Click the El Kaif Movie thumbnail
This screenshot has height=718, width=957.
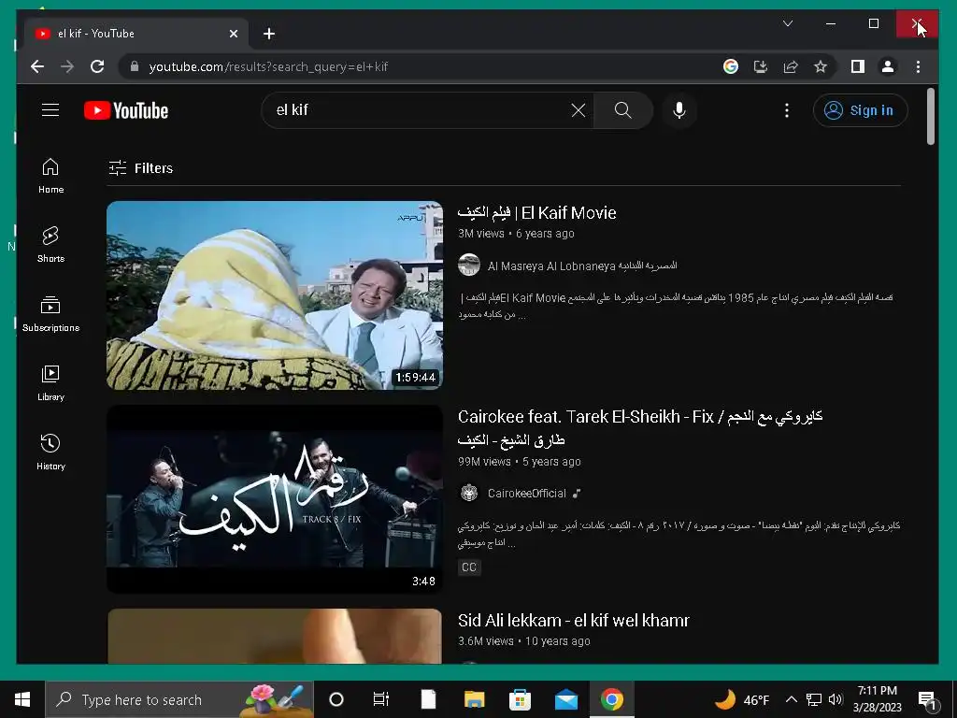coord(275,294)
